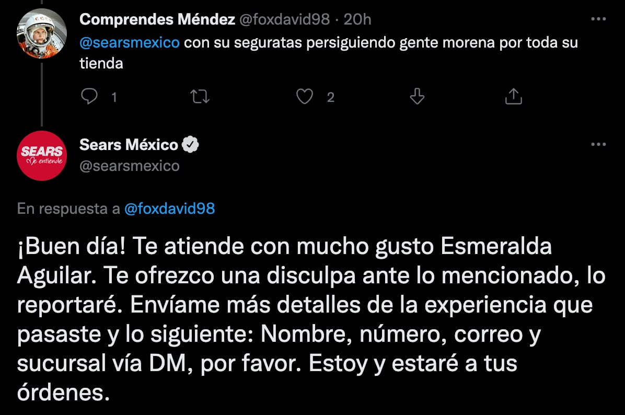
Task: Open the 20h timestamp link
Action: (358, 20)
